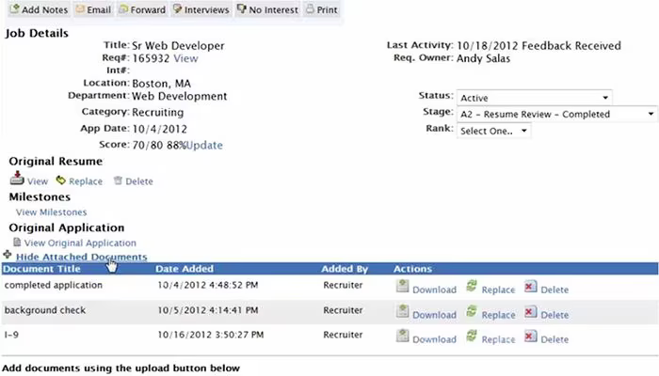Click the Forward toolbar button
Screen dimensions: 659x376
pyautogui.click(x=142, y=9)
